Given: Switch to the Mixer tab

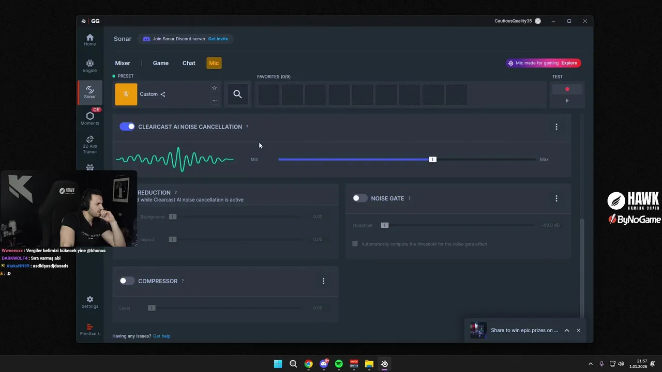Looking at the screenshot, I should [x=123, y=63].
